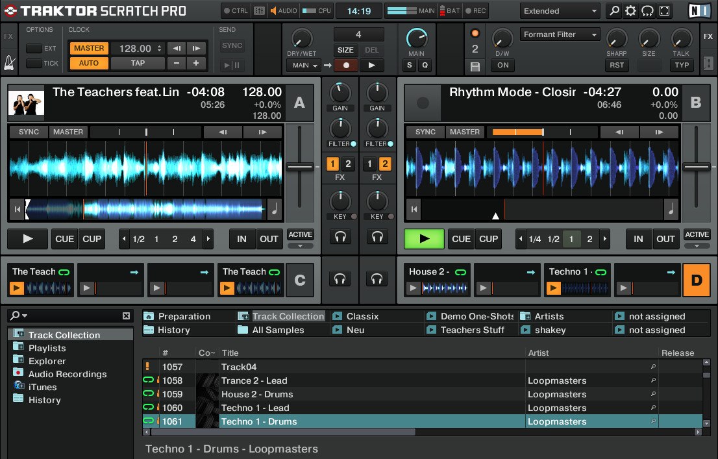This screenshot has height=459, width=718.
Task: Turn ON the FX unit 2 effect
Action: [x=502, y=65]
